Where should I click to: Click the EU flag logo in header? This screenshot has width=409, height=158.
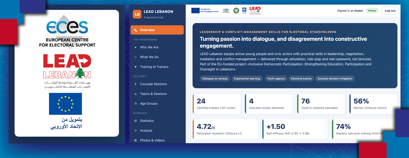point(196,10)
